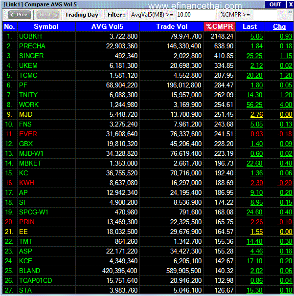
Task: Select the BLAND symbol
Action: click(30, 271)
